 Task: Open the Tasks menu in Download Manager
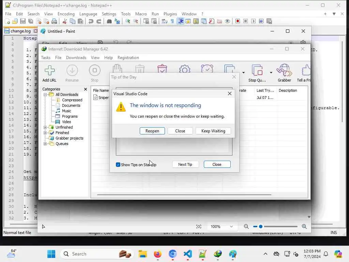tap(46, 58)
